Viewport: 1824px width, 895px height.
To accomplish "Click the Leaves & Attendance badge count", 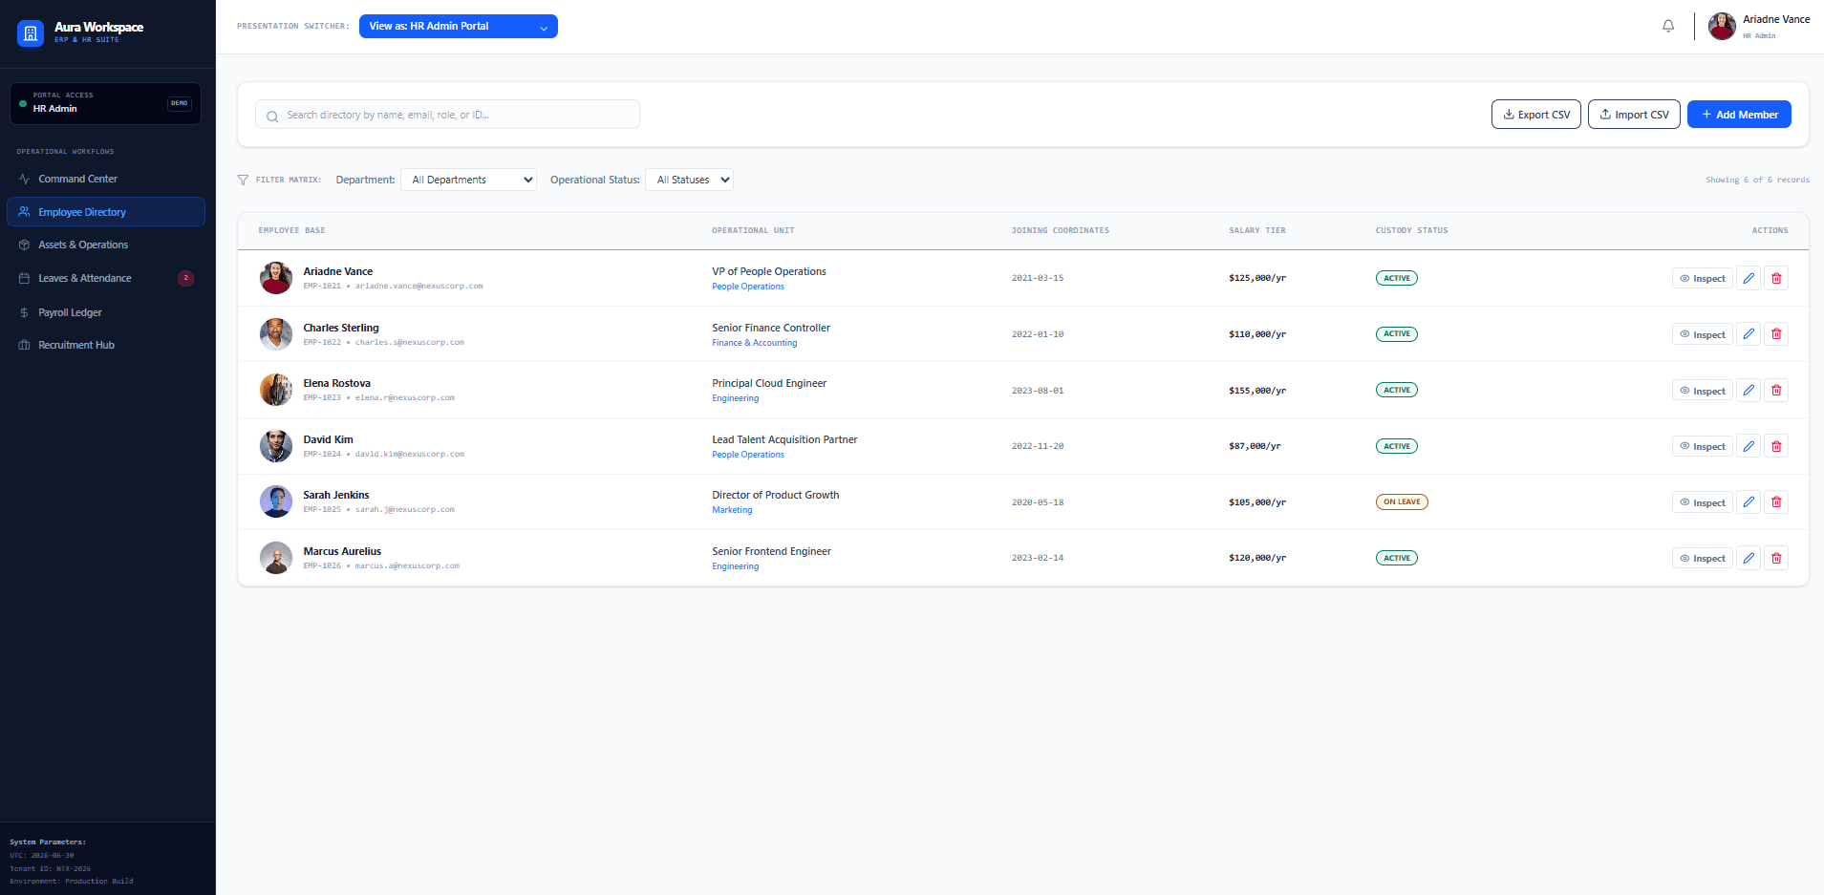I will [185, 278].
